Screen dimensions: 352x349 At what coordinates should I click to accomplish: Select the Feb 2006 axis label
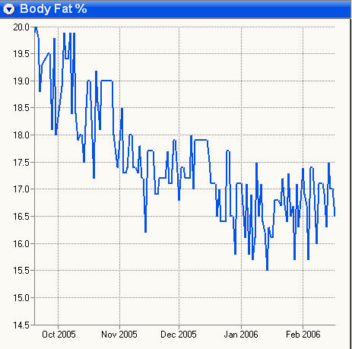[303, 335]
